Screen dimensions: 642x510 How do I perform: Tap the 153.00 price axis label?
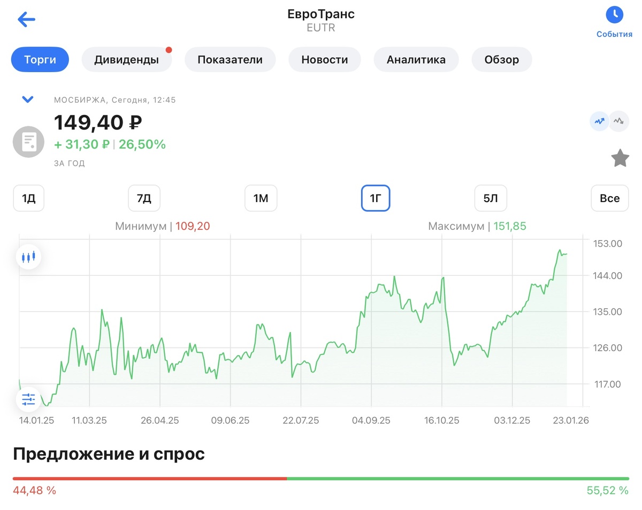coord(609,244)
